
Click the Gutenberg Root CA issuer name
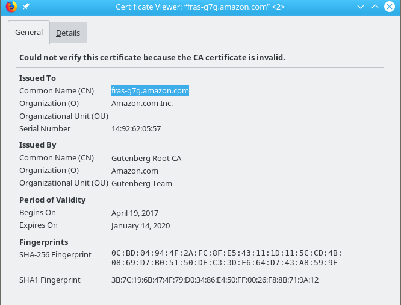point(146,158)
